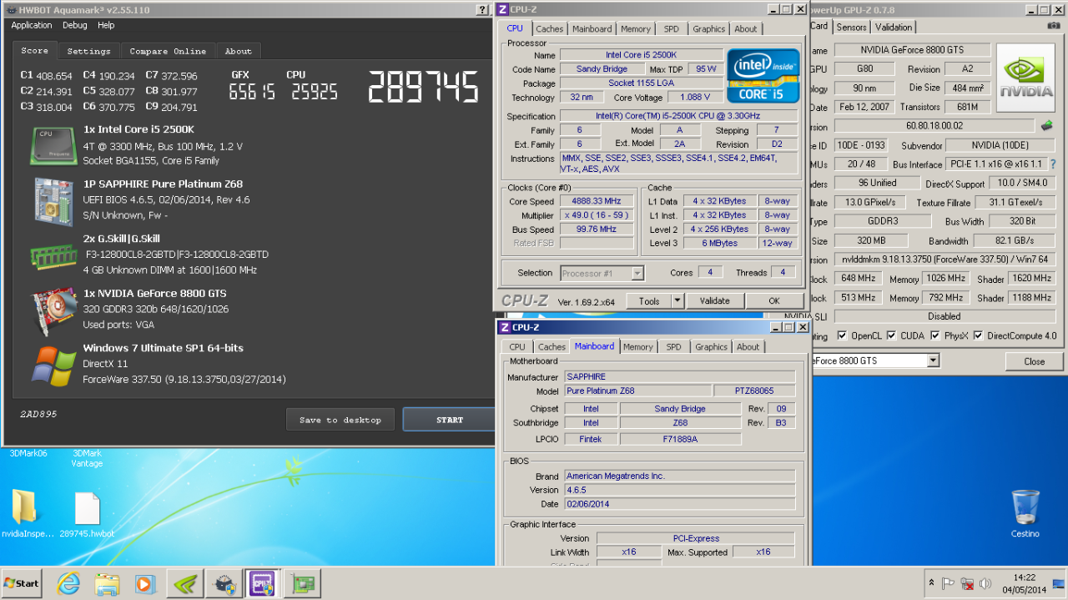1068x600 pixels.
Task: Switch to CPU-Z in the taskbar
Action: pyautogui.click(x=263, y=583)
